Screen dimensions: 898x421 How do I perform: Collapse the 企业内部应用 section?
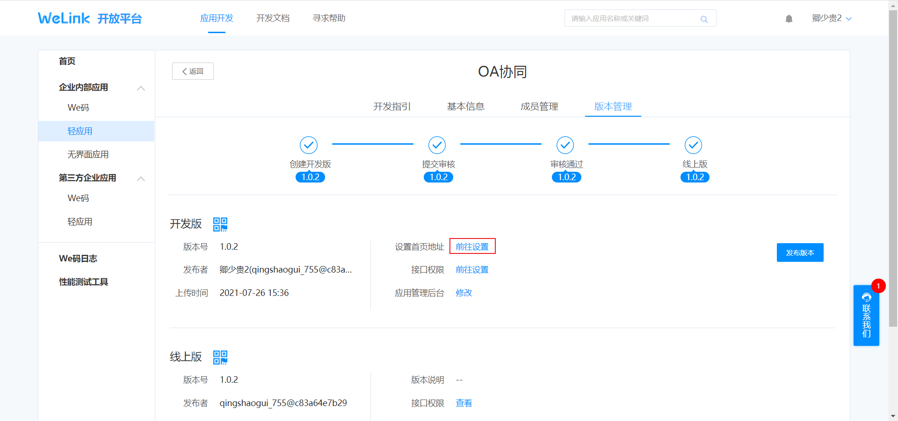[x=141, y=88]
